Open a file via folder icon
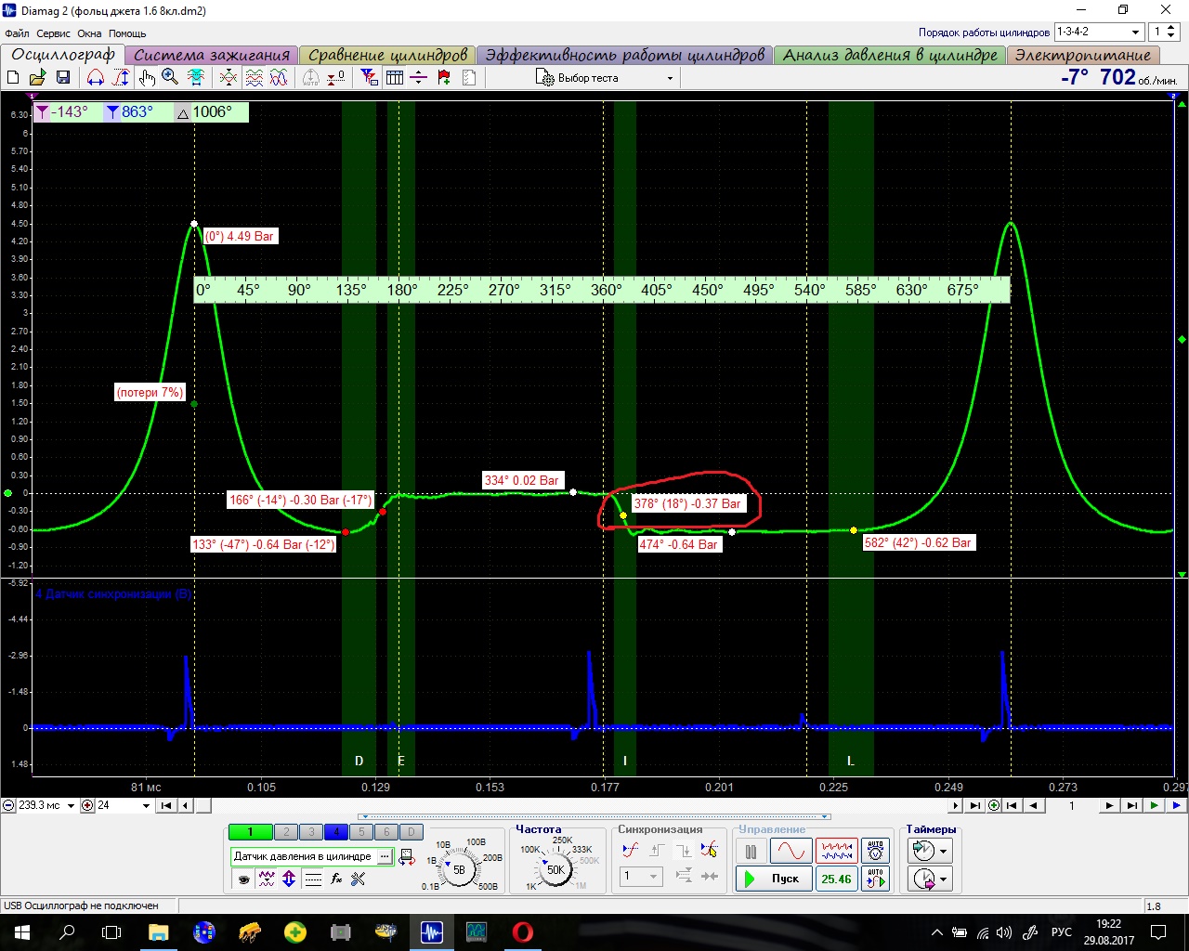The image size is (1189, 951). (x=38, y=77)
